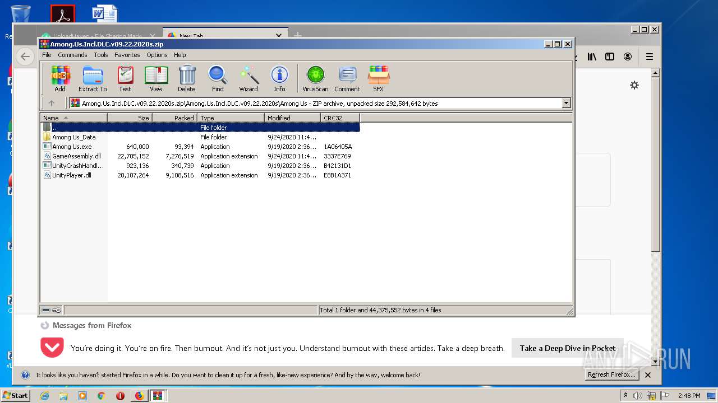Select the Among Us_Data folder
The image size is (718, 403).
tap(73, 137)
